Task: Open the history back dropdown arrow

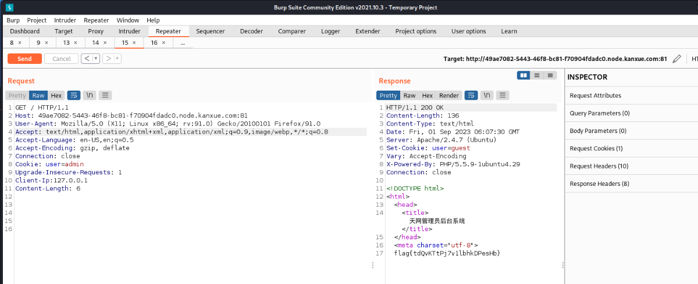Action: pyautogui.click(x=95, y=59)
